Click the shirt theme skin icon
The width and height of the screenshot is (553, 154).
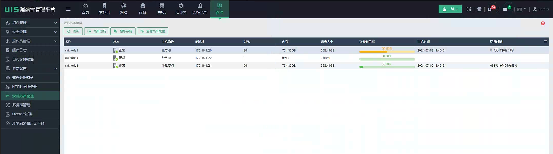click(x=479, y=9)
